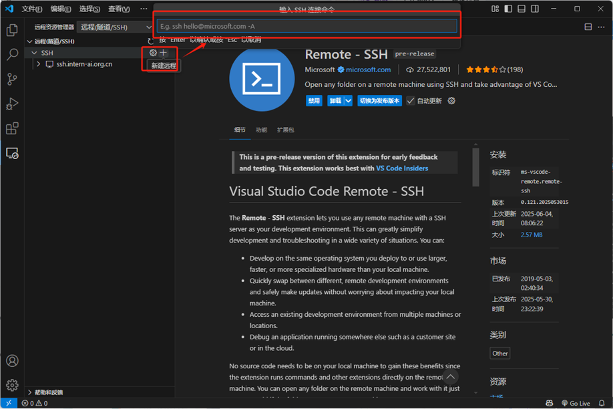Image resolution: width=613 pixels, height=409 pixels.
Task: Click the remote window indicator in status bar
Action: (9, 403)
